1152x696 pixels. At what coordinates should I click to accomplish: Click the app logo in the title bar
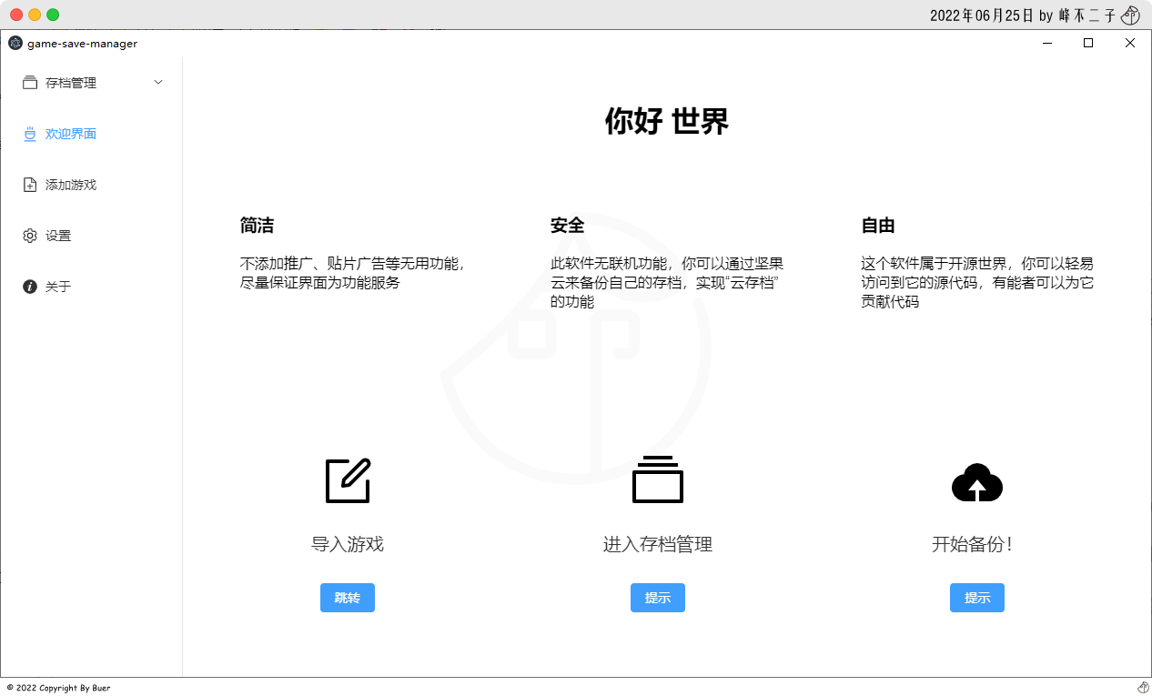(14, 43)
